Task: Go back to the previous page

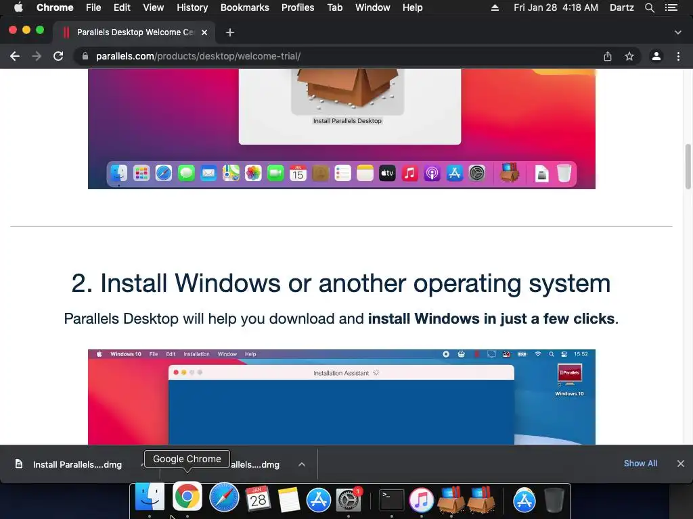Action: click(x=15, y=56)
